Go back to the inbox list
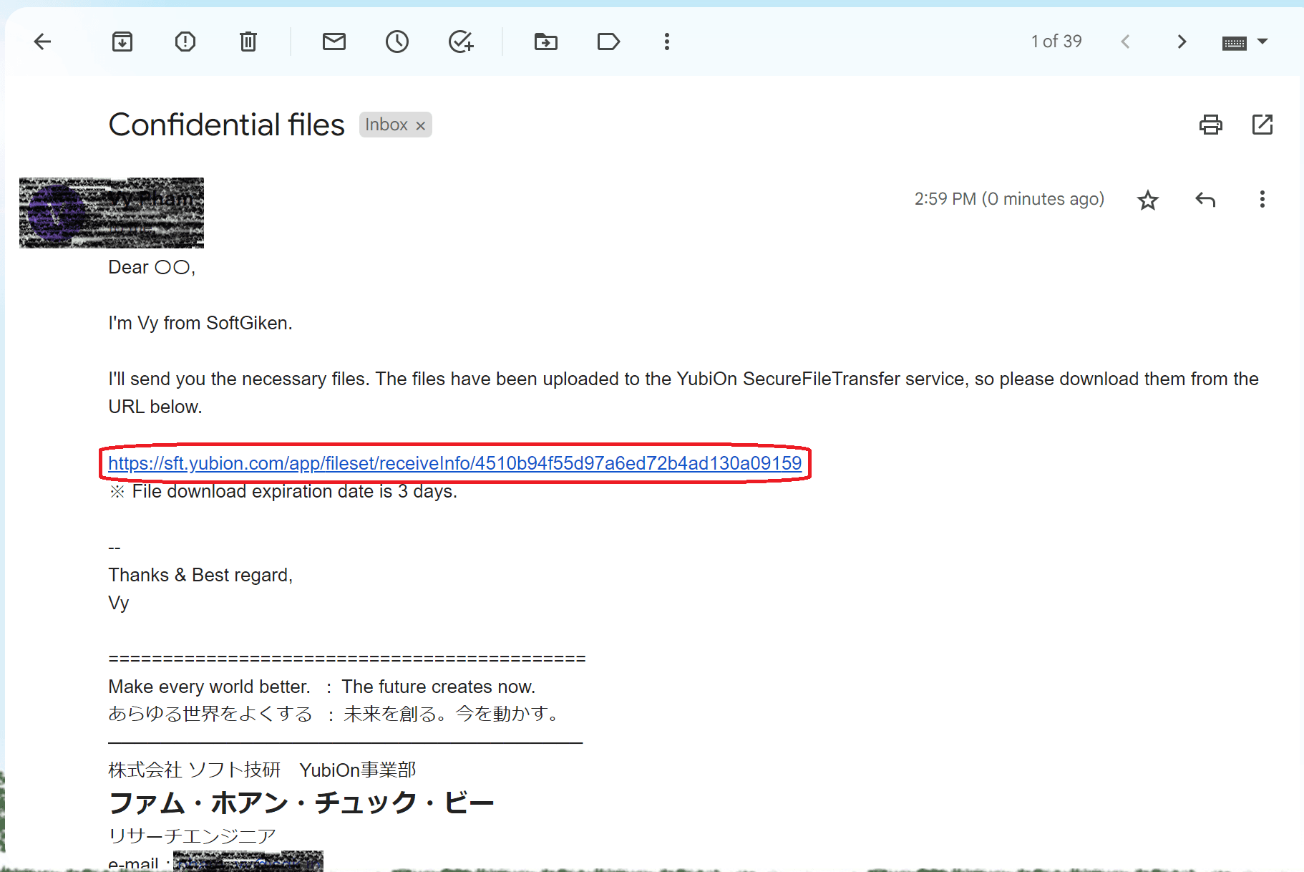 (42, 42)
